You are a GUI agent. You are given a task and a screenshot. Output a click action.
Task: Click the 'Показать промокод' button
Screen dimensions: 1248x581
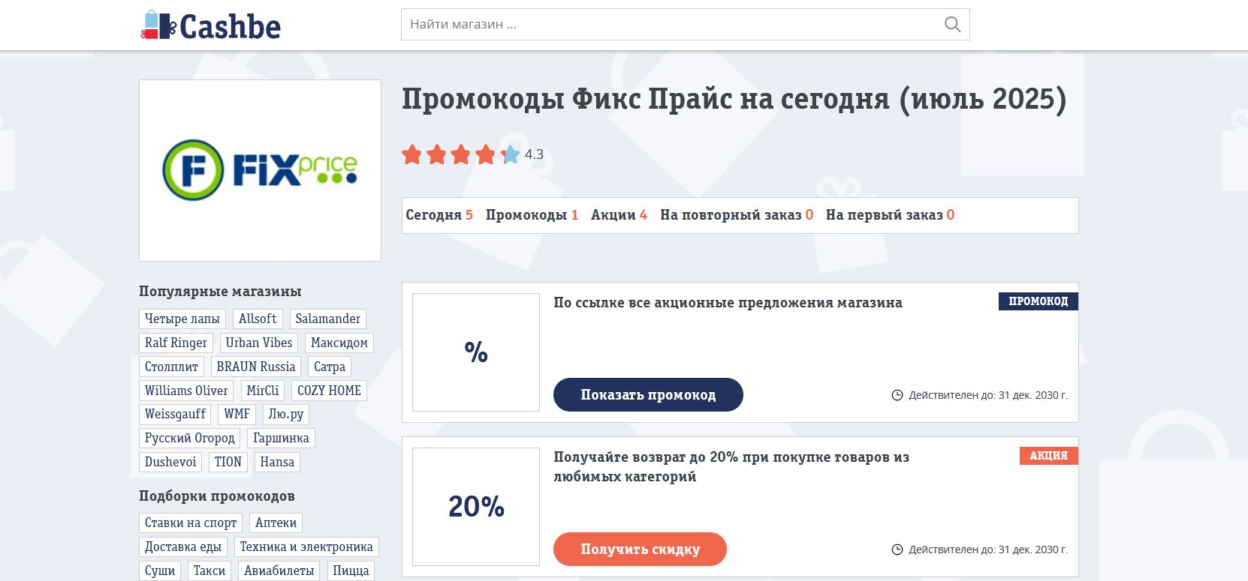coord(648,394)
